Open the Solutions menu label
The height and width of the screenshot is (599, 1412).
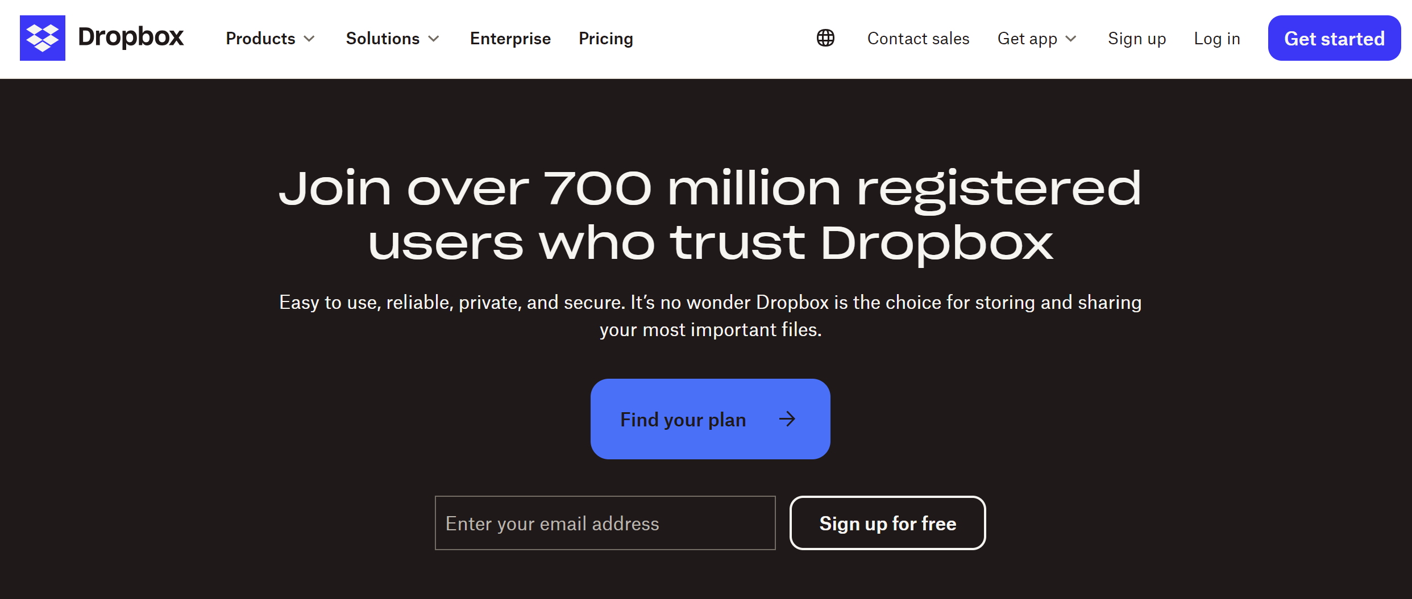click(383, 39)
